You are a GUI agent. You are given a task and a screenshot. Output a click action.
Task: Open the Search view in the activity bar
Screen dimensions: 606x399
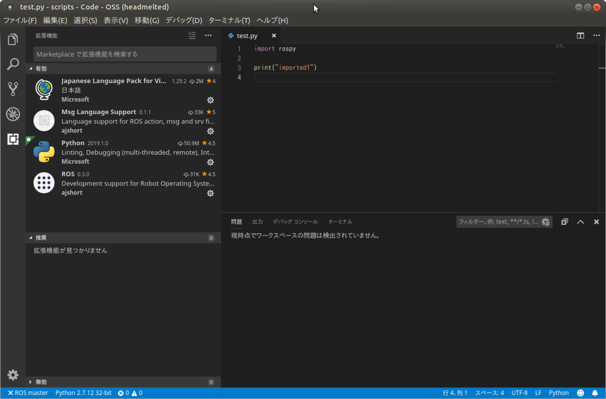pyautogui.click(x=13, y=64)
